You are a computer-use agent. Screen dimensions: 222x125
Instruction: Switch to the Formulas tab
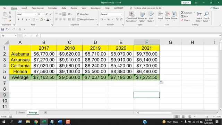52,8
